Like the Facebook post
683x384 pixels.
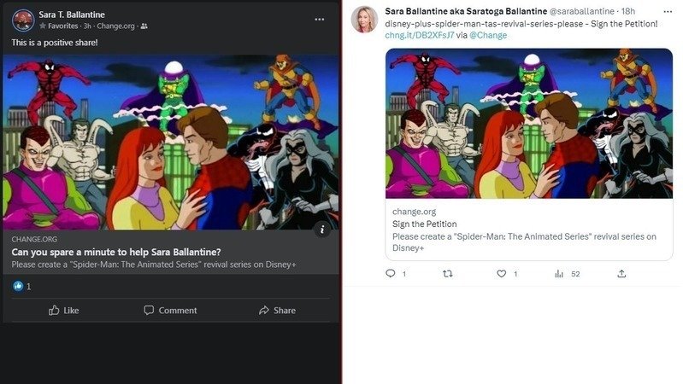pos(64,311)
